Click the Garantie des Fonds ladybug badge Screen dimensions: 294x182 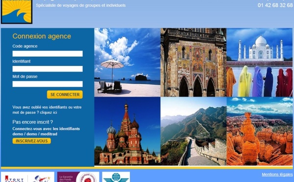click(78, 177)
